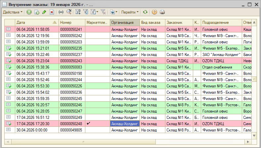Select OZON ТДКЦ cell in row 0000050243
The image size is (261, 148).
[x=221, y=61]
